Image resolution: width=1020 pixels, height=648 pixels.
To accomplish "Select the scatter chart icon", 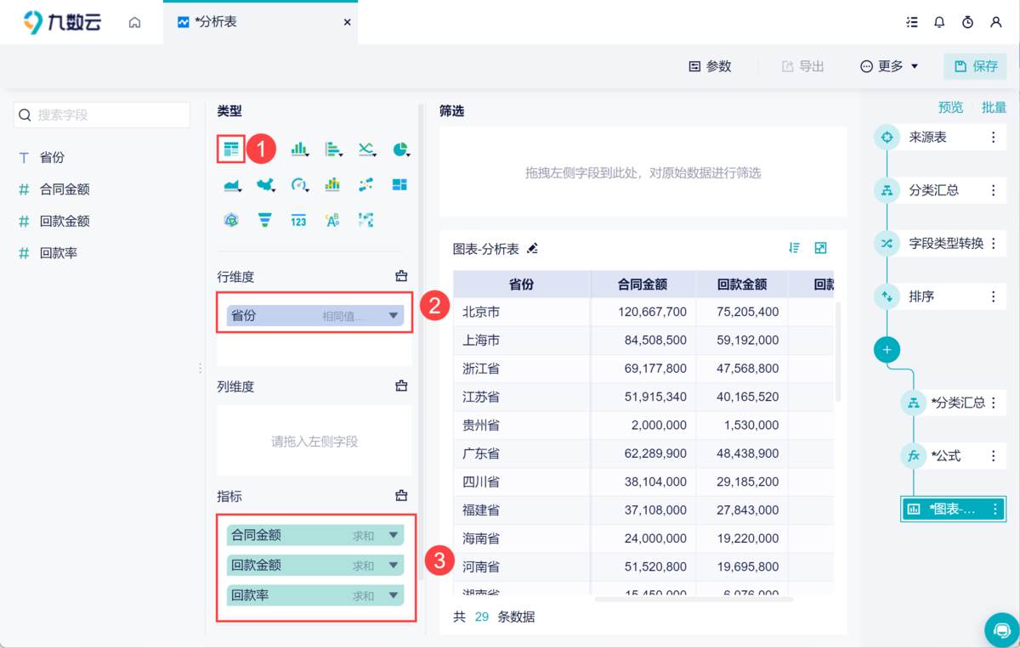I will [x=365, y=184].
